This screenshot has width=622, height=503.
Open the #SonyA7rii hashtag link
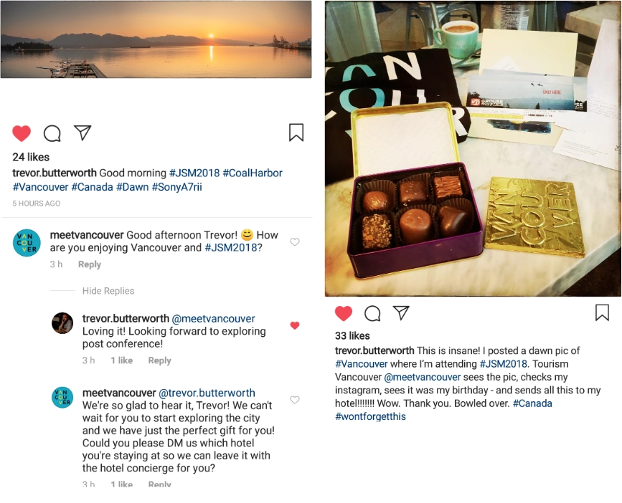pos(177,187)
